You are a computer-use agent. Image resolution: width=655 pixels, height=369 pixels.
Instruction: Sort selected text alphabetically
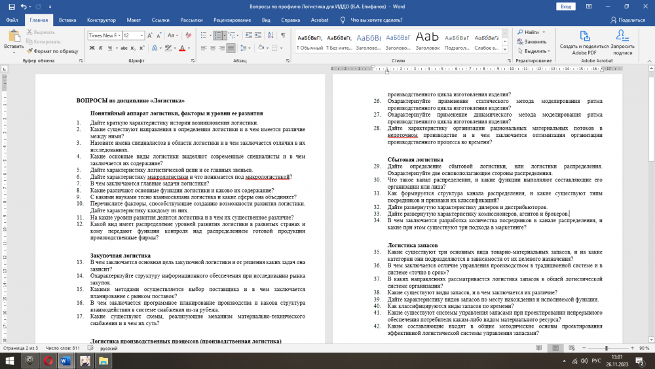(x=271, y=35)
